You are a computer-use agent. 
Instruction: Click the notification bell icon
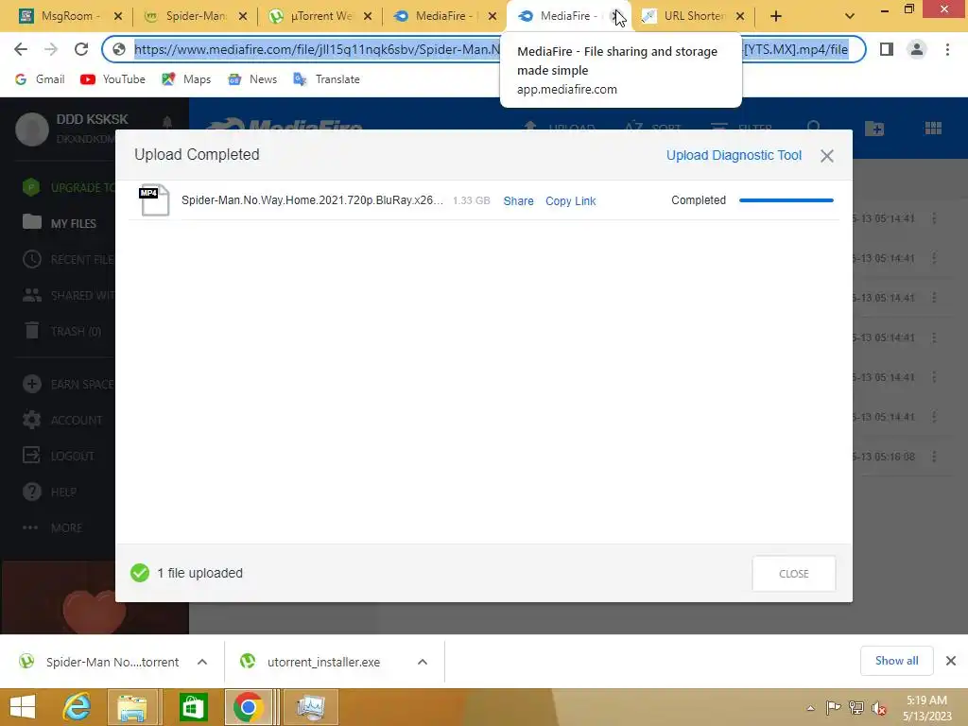click(x=166, y=122)
